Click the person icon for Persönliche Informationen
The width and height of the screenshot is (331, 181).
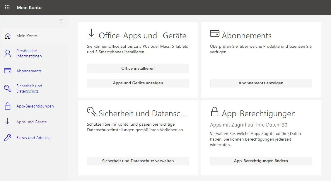[8, 53]
